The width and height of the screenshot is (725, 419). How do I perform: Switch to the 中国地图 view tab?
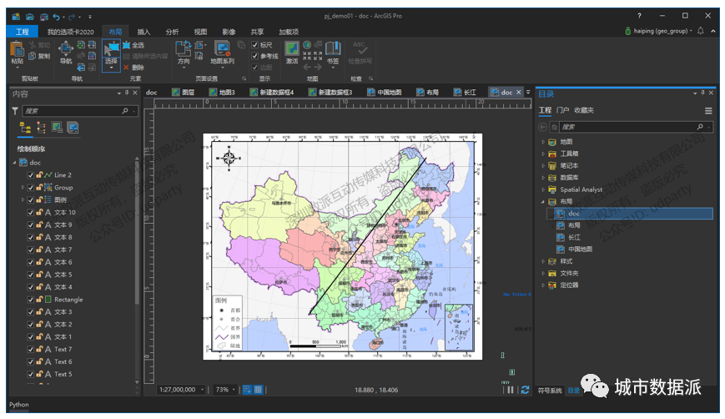point(385,93)
